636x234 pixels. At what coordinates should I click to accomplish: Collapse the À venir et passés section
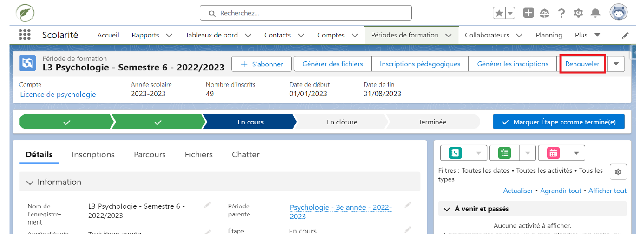tap(447, 209)
